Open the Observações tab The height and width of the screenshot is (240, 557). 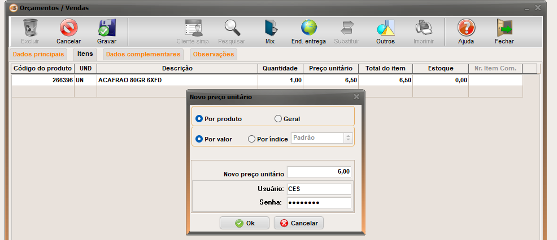click(213, 54)
